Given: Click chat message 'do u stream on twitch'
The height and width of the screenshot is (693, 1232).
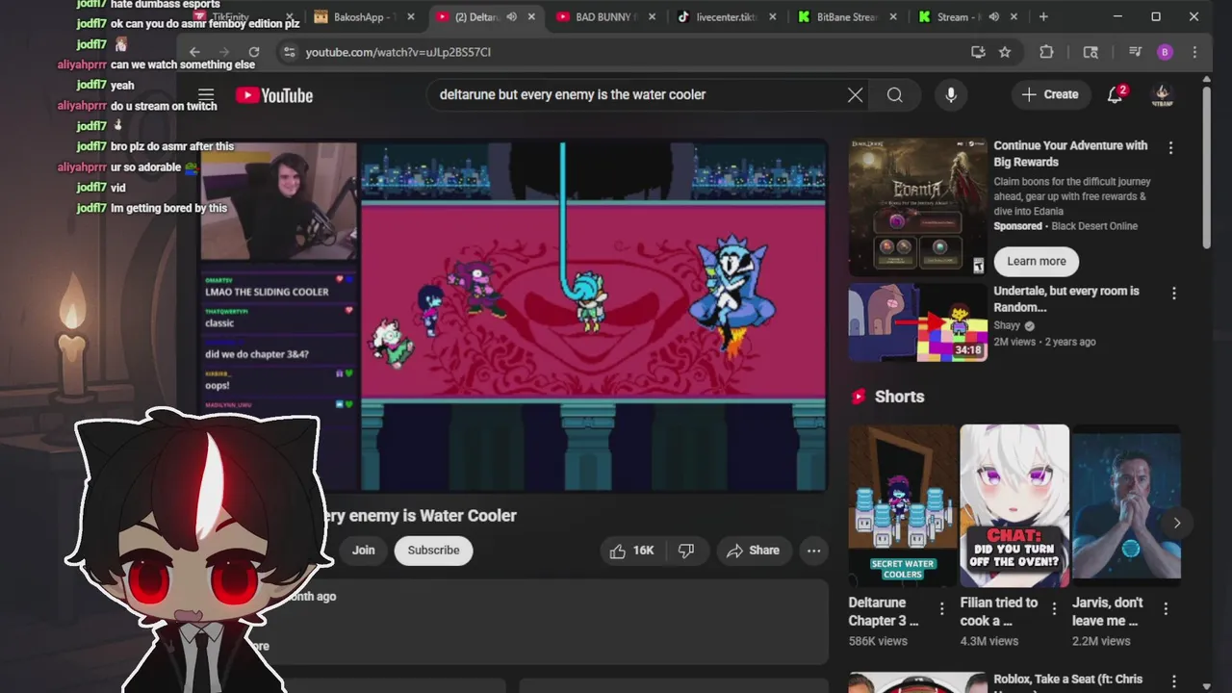Looking at the screenshot, I should [164, 106].
